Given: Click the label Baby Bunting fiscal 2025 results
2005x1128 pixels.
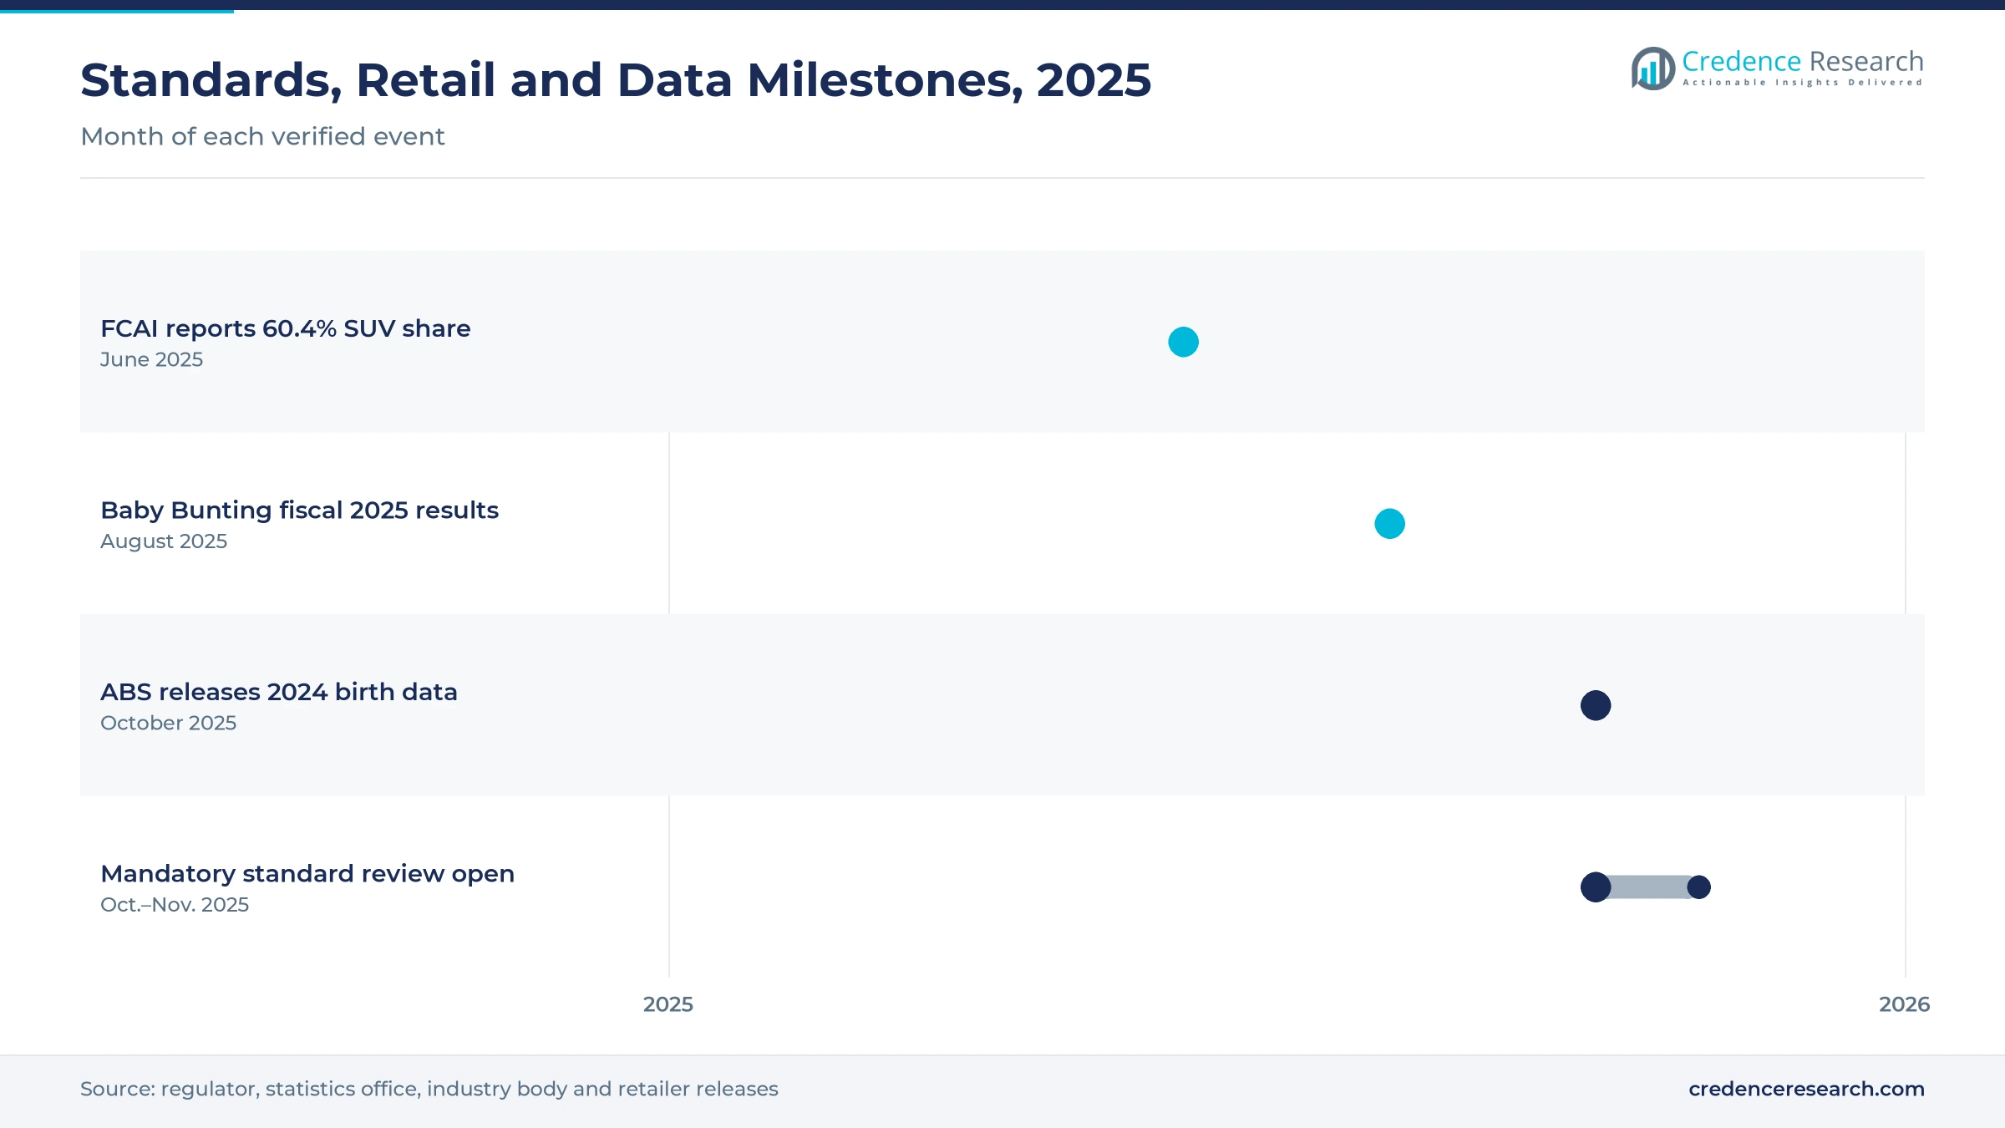Looking at the screenshot, I should (x=299, y=510).
